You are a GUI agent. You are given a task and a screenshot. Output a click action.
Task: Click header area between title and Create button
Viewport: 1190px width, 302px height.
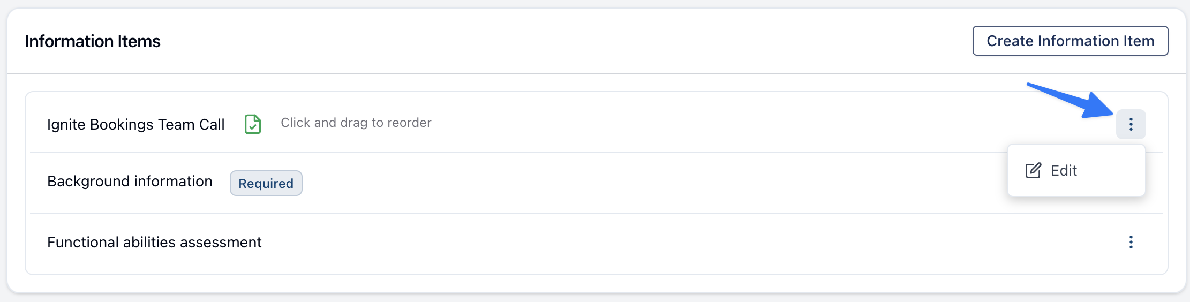(x=562, y=41)
